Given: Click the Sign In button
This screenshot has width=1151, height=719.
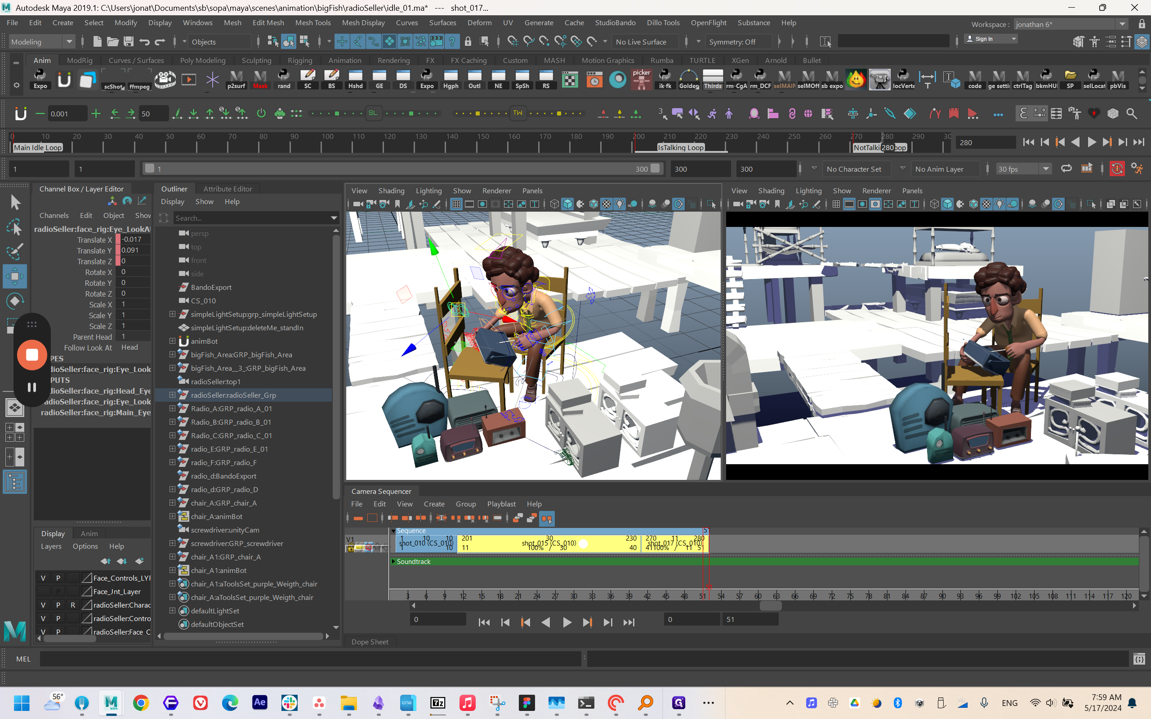Looking at the screenshot, I should tap(990, 39).
